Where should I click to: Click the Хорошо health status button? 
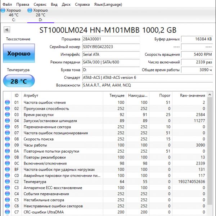(19, 54)
